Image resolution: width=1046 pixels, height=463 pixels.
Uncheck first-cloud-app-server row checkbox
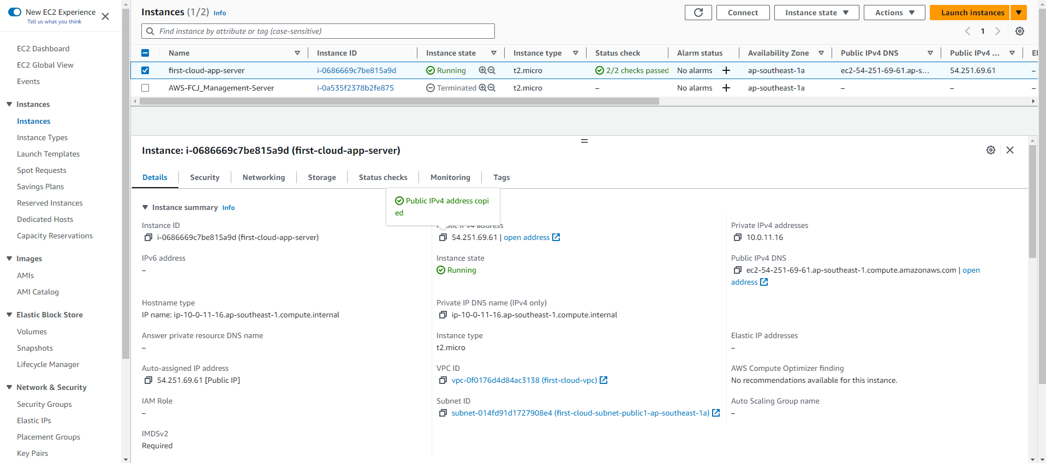[145, 70]
